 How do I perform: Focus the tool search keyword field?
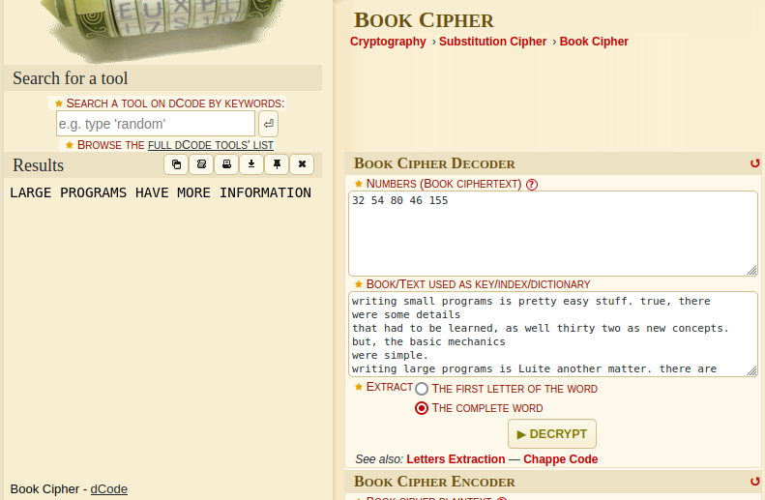click(x=156, y=124)
